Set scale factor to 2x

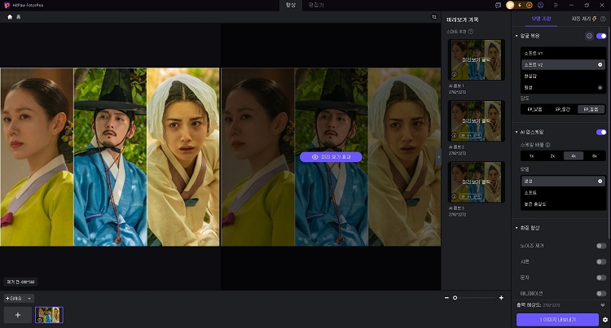(552, 156)
